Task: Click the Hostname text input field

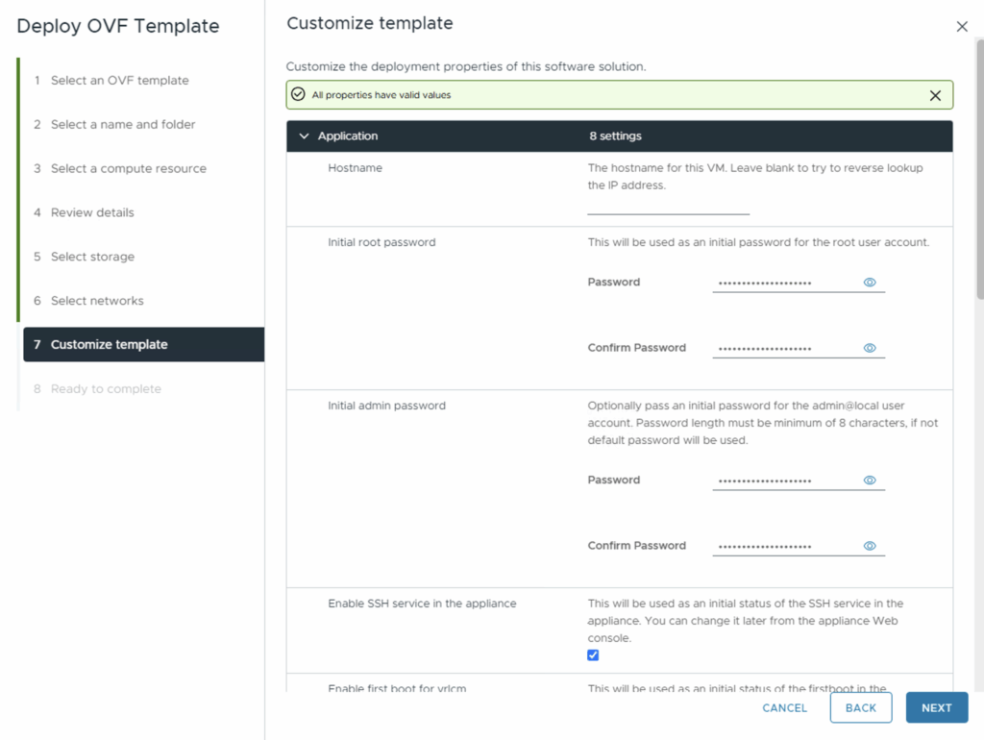Action: (668, 206)
